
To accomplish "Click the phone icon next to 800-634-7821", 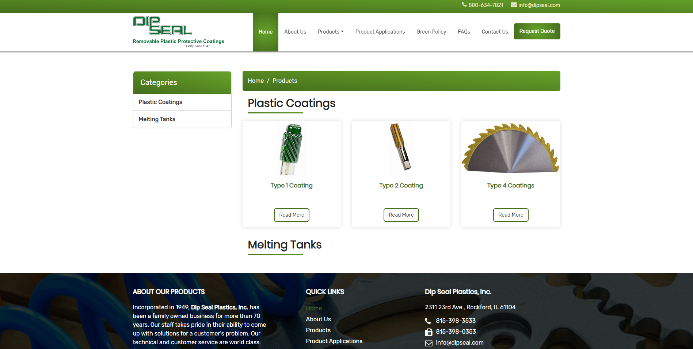I will (x=464, y=5).
